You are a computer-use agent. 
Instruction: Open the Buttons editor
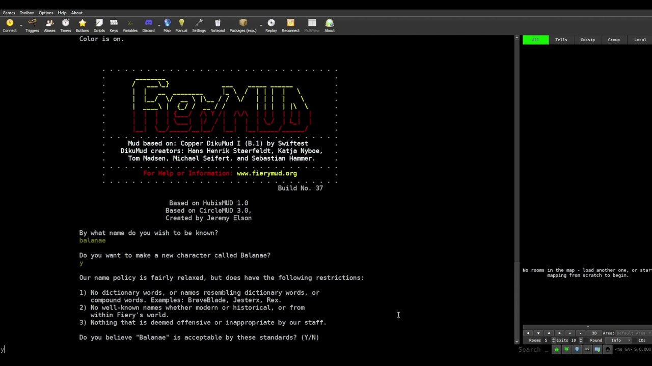click(x=82, y=25)
